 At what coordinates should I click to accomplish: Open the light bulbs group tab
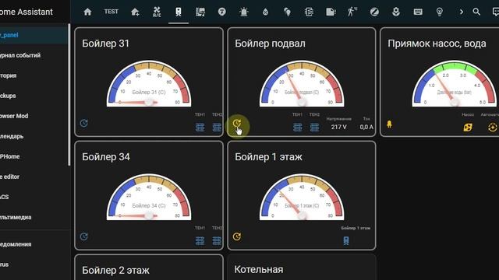(287, 12)
